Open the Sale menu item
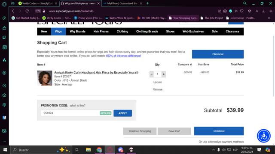This screenshot has height=154, width=275. point(215,31)
